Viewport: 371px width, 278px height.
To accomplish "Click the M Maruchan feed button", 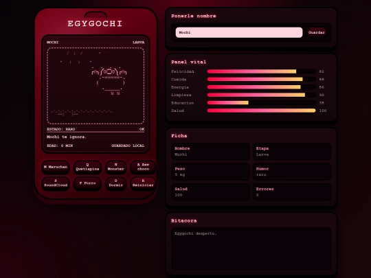I will coord(56,167).
